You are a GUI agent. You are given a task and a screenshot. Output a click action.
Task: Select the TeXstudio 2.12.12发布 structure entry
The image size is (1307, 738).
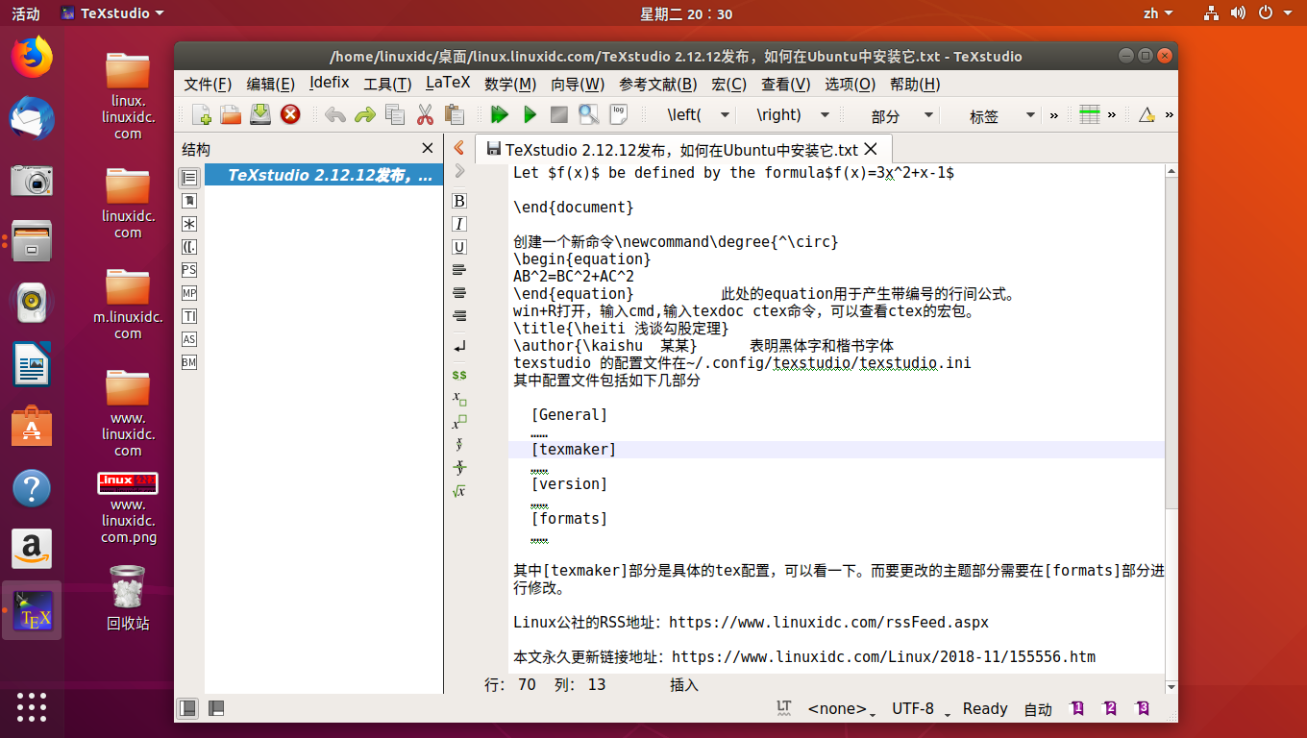323,176
